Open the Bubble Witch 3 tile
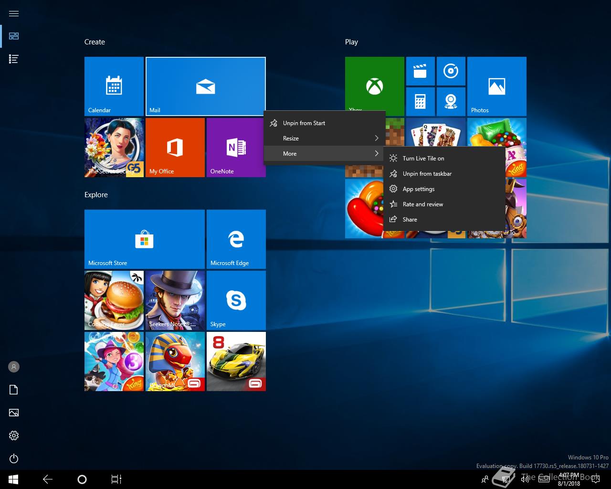611x489 pixels. coord(114,361)
